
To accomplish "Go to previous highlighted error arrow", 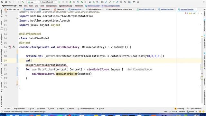I will (x=198, y=13).
